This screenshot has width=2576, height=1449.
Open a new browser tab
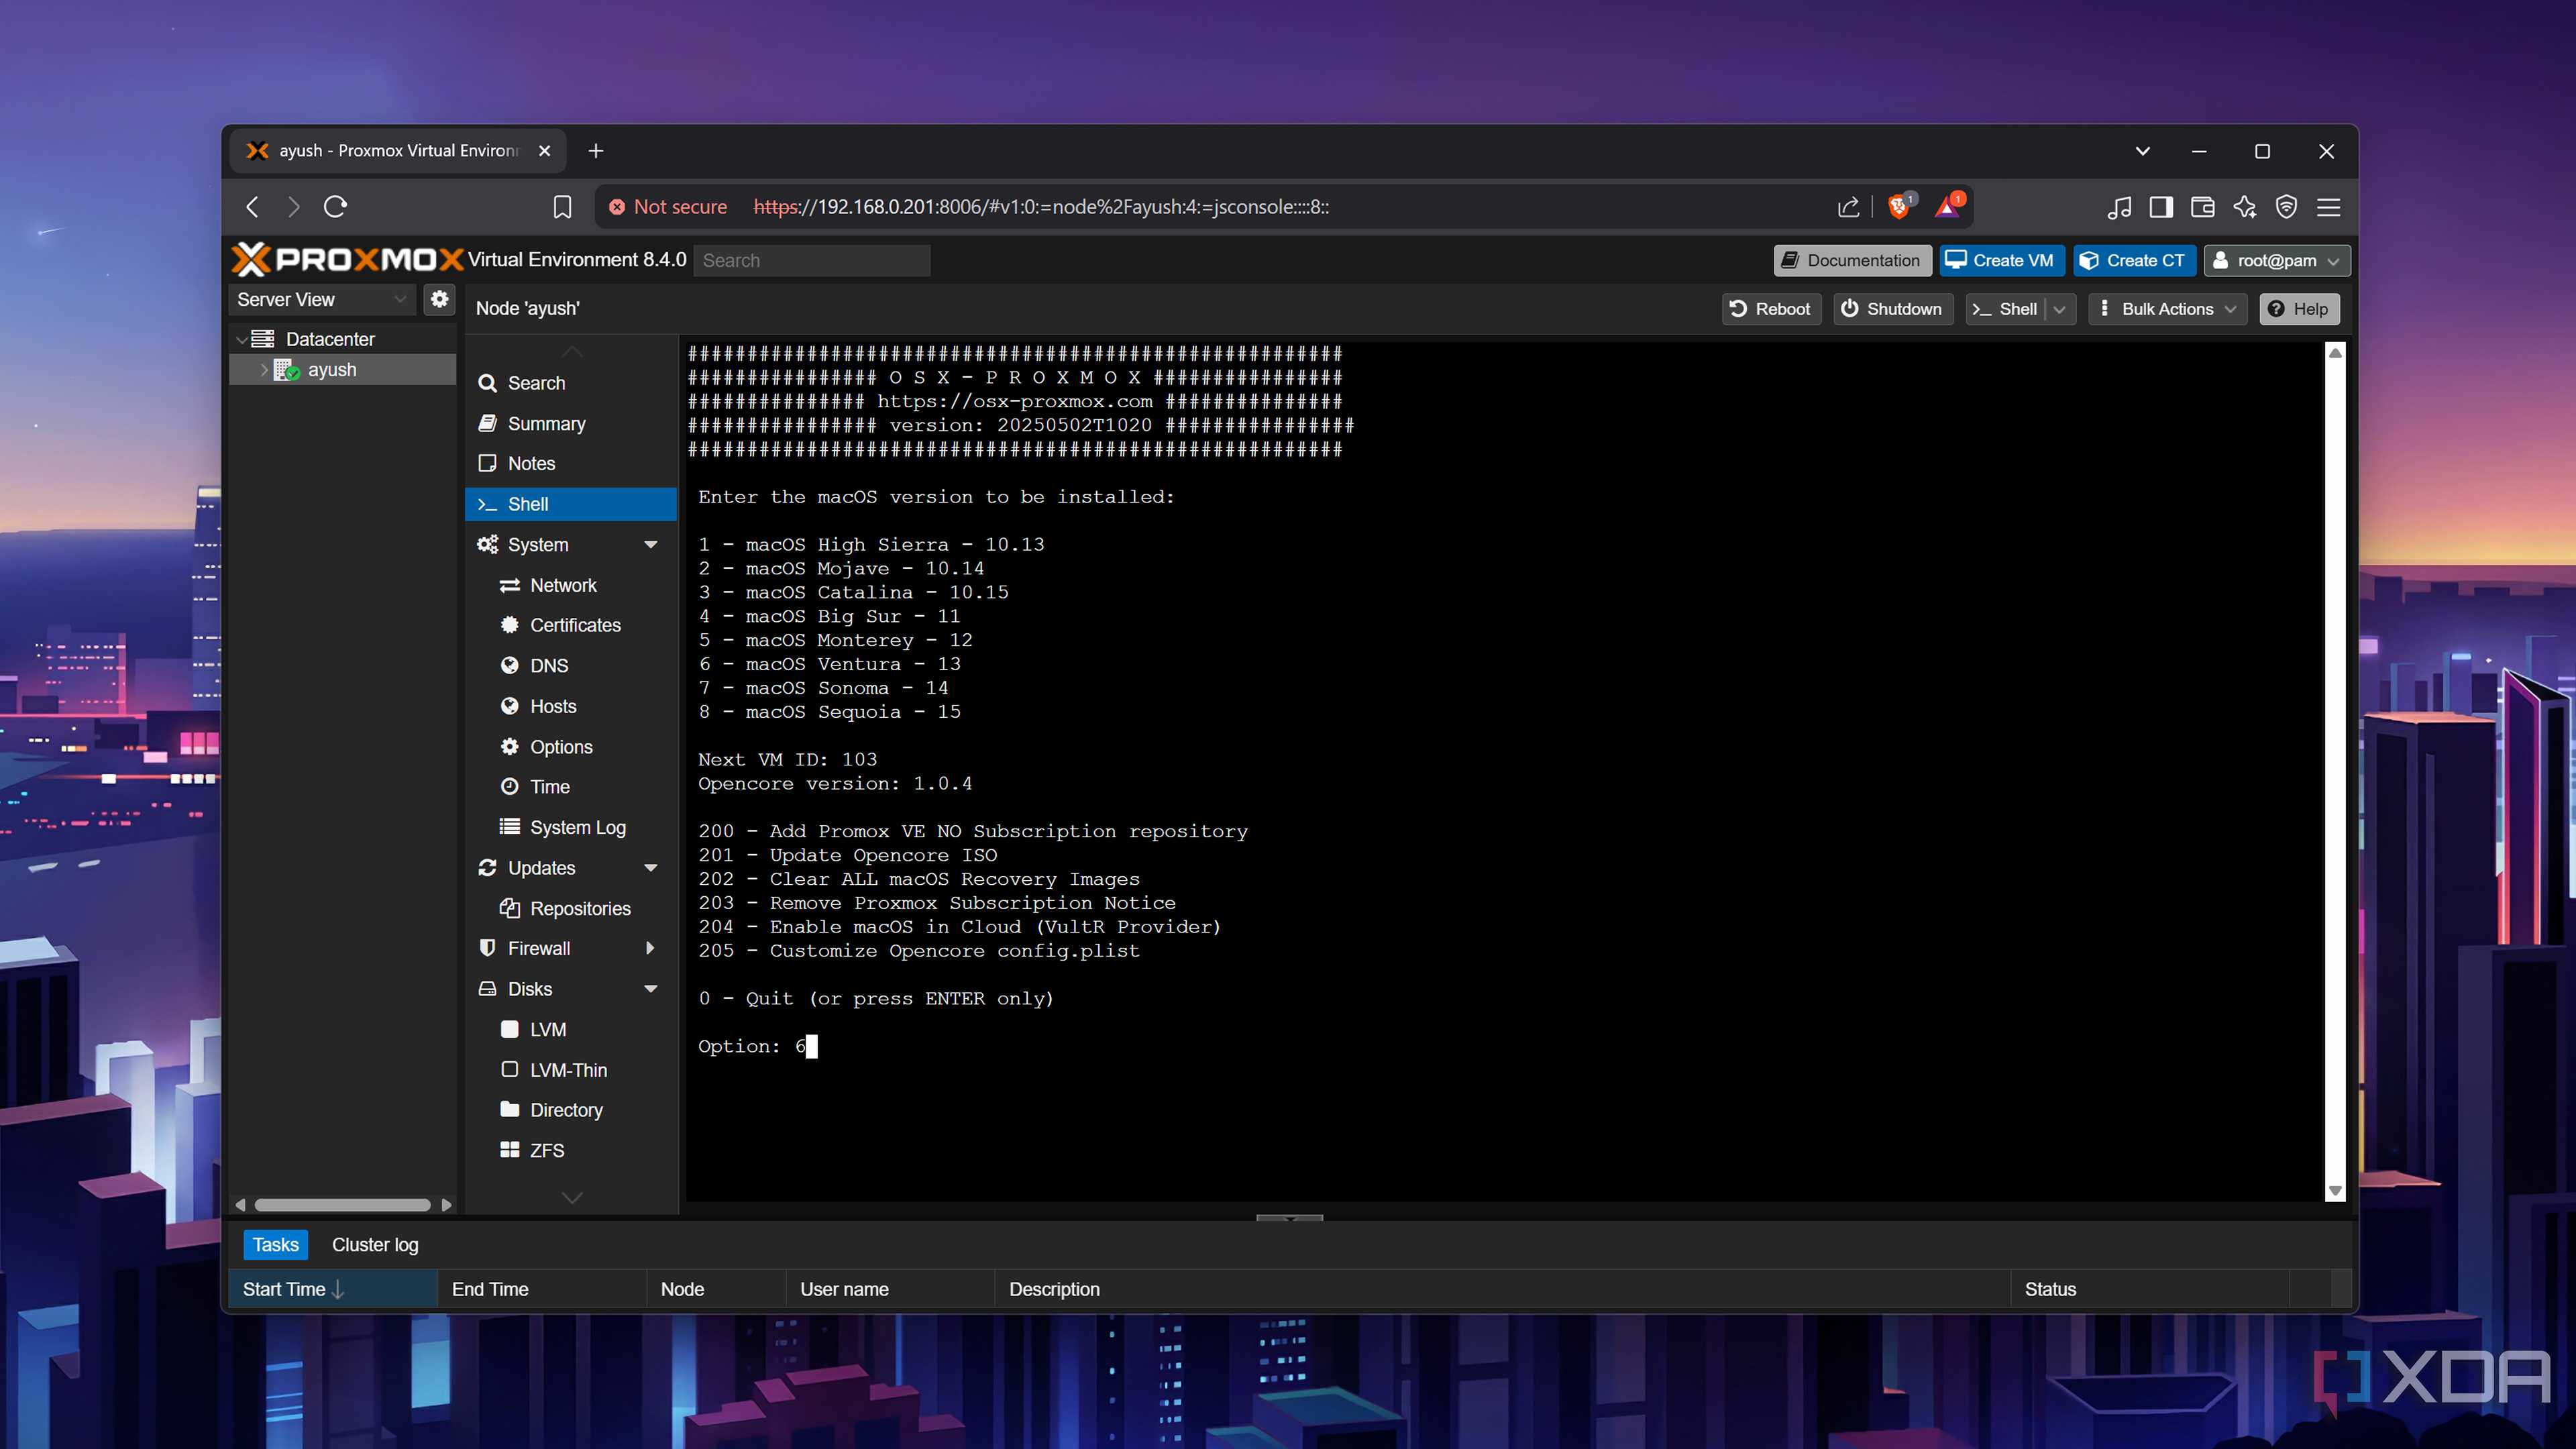pos(596,151)
